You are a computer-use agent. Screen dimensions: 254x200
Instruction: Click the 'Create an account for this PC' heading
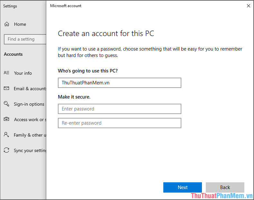tap(106, 33)
